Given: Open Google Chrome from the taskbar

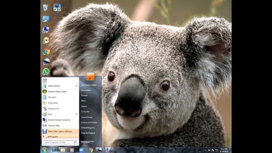Looking at the screenshot, I should point(91,150).
